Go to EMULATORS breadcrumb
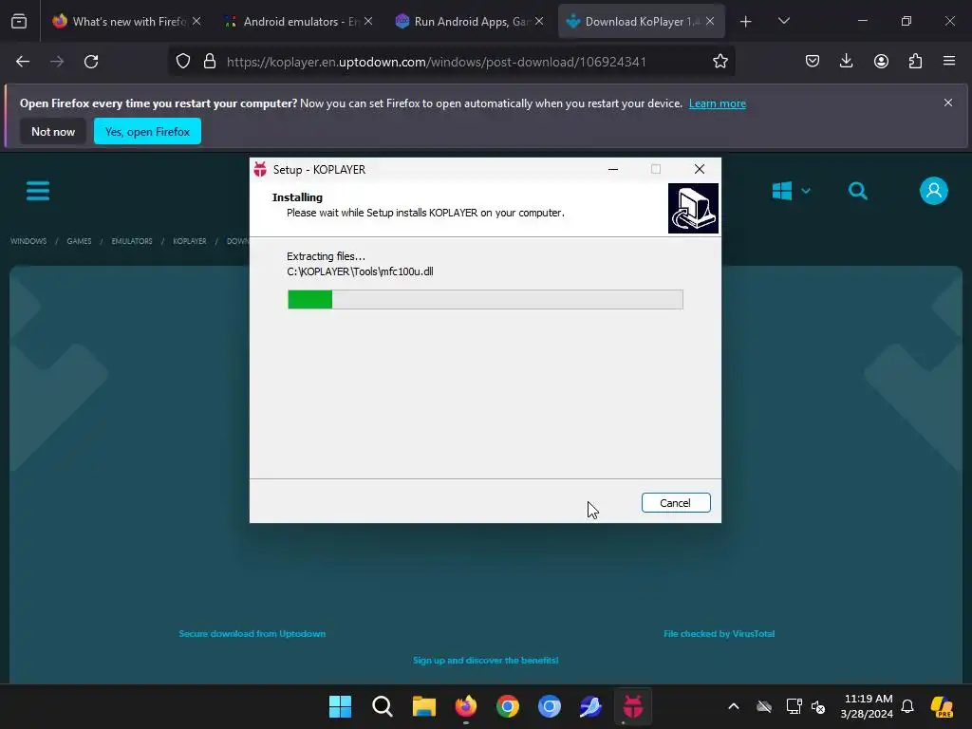The width and height of the screenshot is (972, 729). [x=132, y=241]
